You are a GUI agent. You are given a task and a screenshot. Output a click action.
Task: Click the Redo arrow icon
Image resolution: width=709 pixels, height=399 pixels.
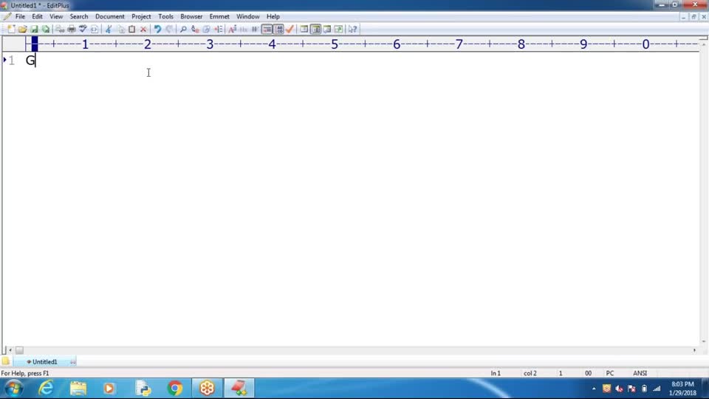pos(169,30)
